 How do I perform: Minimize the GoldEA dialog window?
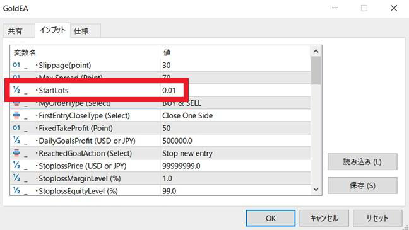335,8
